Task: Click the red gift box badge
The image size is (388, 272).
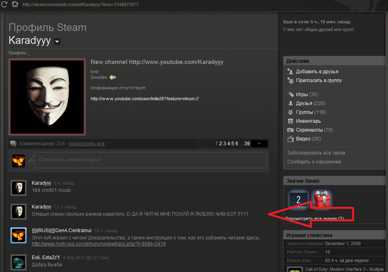Action: (x=322, y=200)
